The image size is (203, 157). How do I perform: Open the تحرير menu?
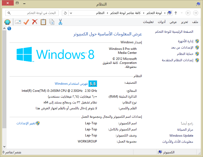tap(184, 22)
